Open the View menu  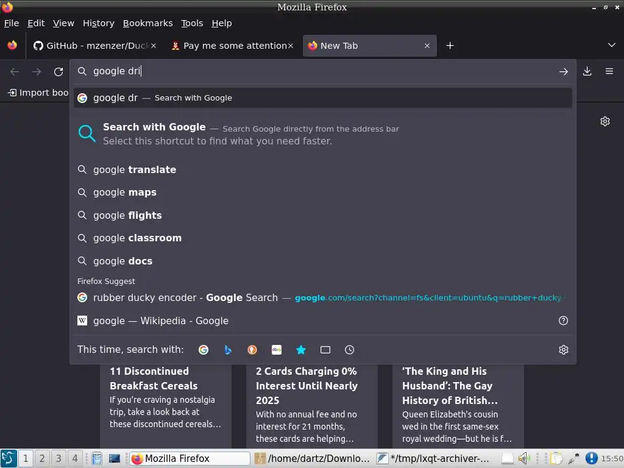[x=63, y=23]
